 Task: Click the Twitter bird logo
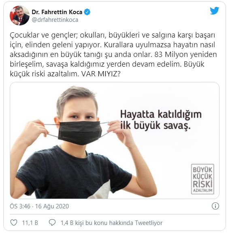click(x=215, y=10)
